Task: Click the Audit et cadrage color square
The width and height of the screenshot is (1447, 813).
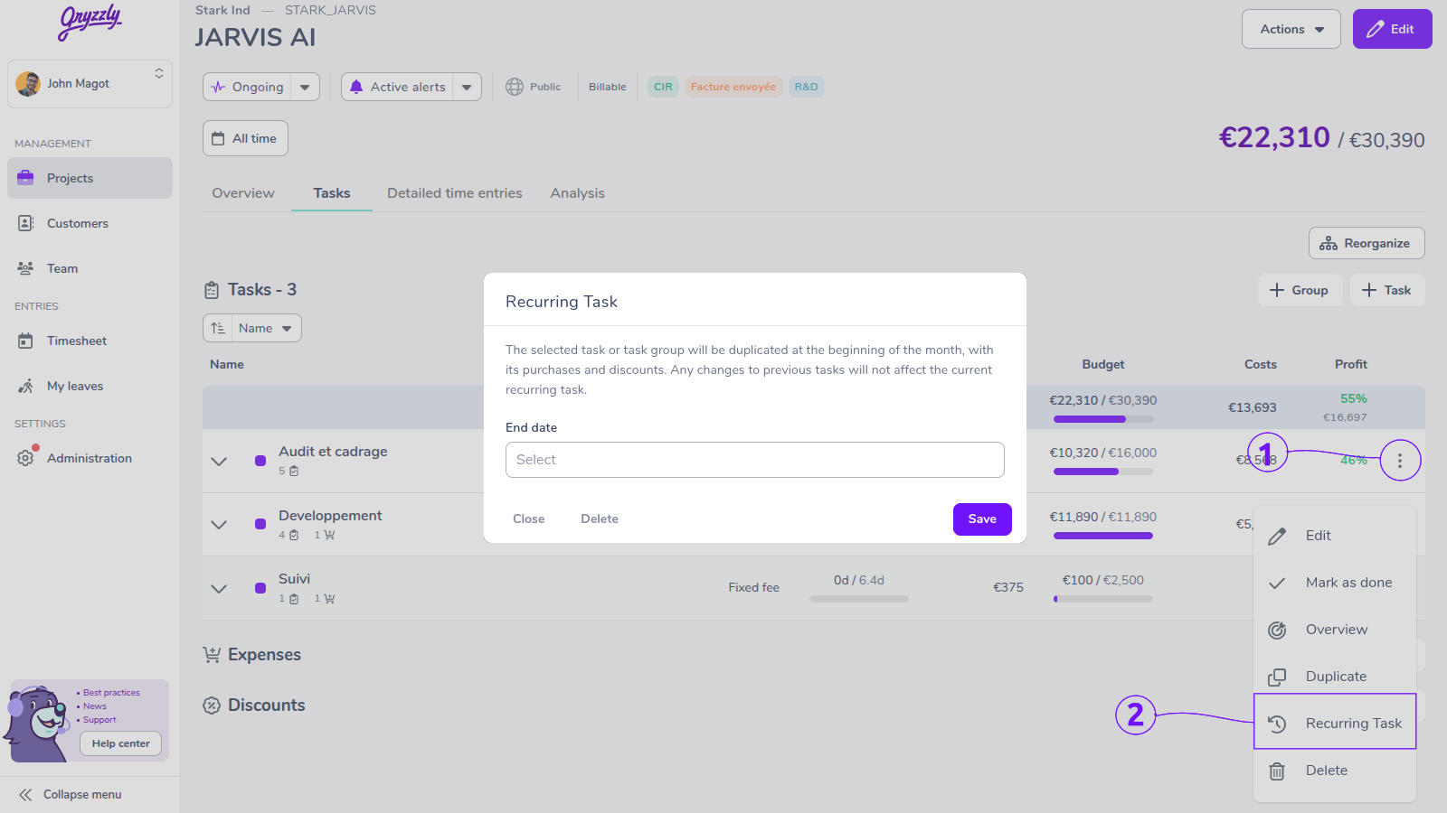Action: [260, 461]
